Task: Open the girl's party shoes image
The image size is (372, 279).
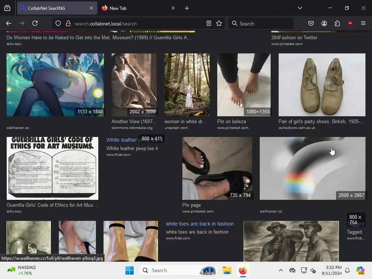Action: pyautogui.click(x=322, y=85)
